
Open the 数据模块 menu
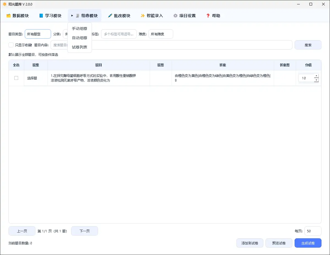click(18, 16)
